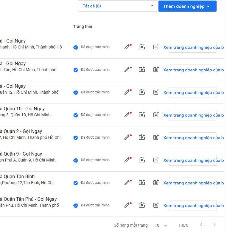Image resolution: width=252 pixels, height=232 pixels.
Task: Edit the Quận Tân Bình business with the pencil icon
Action: click(x=128, y=182)
